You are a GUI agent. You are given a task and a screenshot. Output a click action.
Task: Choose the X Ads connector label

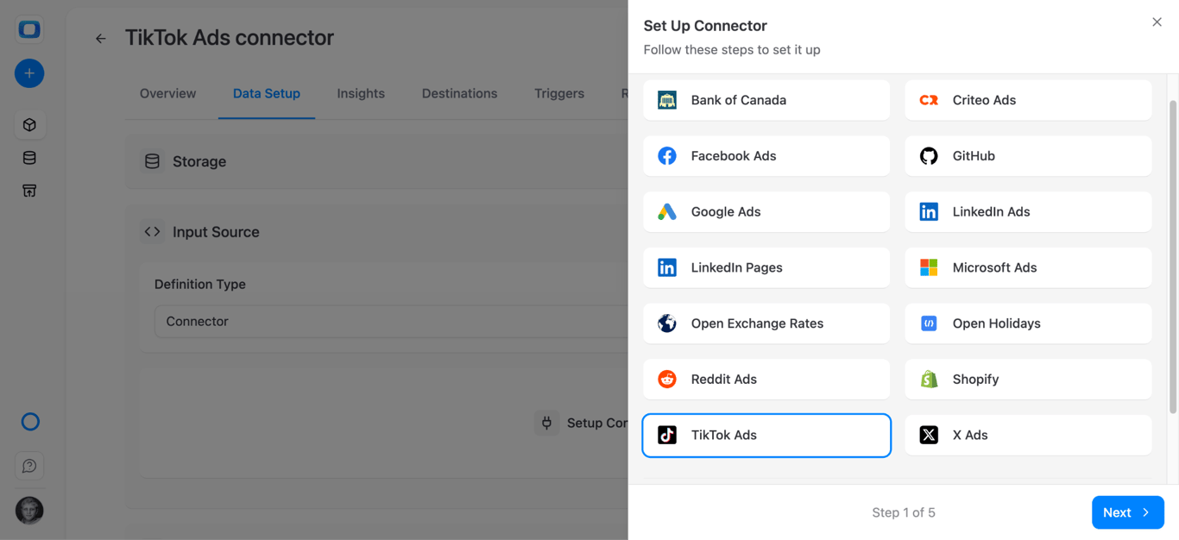pos(970,435)
